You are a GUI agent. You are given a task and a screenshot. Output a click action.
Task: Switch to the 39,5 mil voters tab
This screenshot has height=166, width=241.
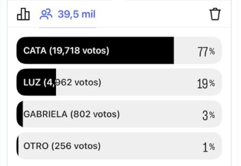pyautogui.click(x=68, y=14)
